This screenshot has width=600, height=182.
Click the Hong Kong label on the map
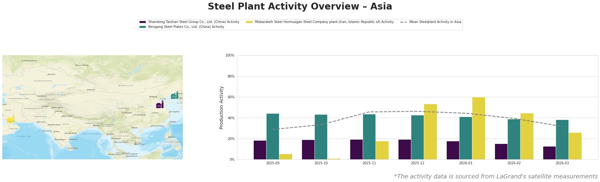click(158, 126)
